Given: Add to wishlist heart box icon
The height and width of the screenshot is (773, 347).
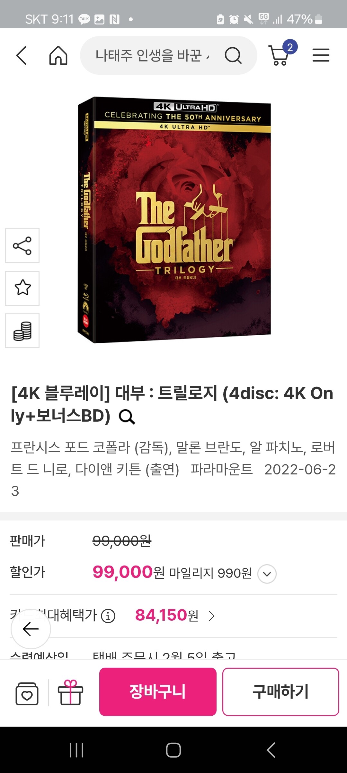Looking at the screenshot, I should click(x=27, y=692).
